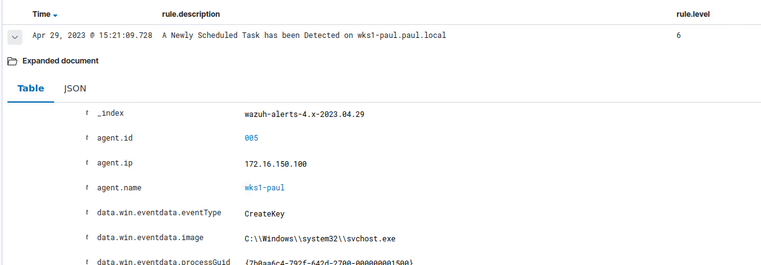Click the rule.description column header

(190, 14)
